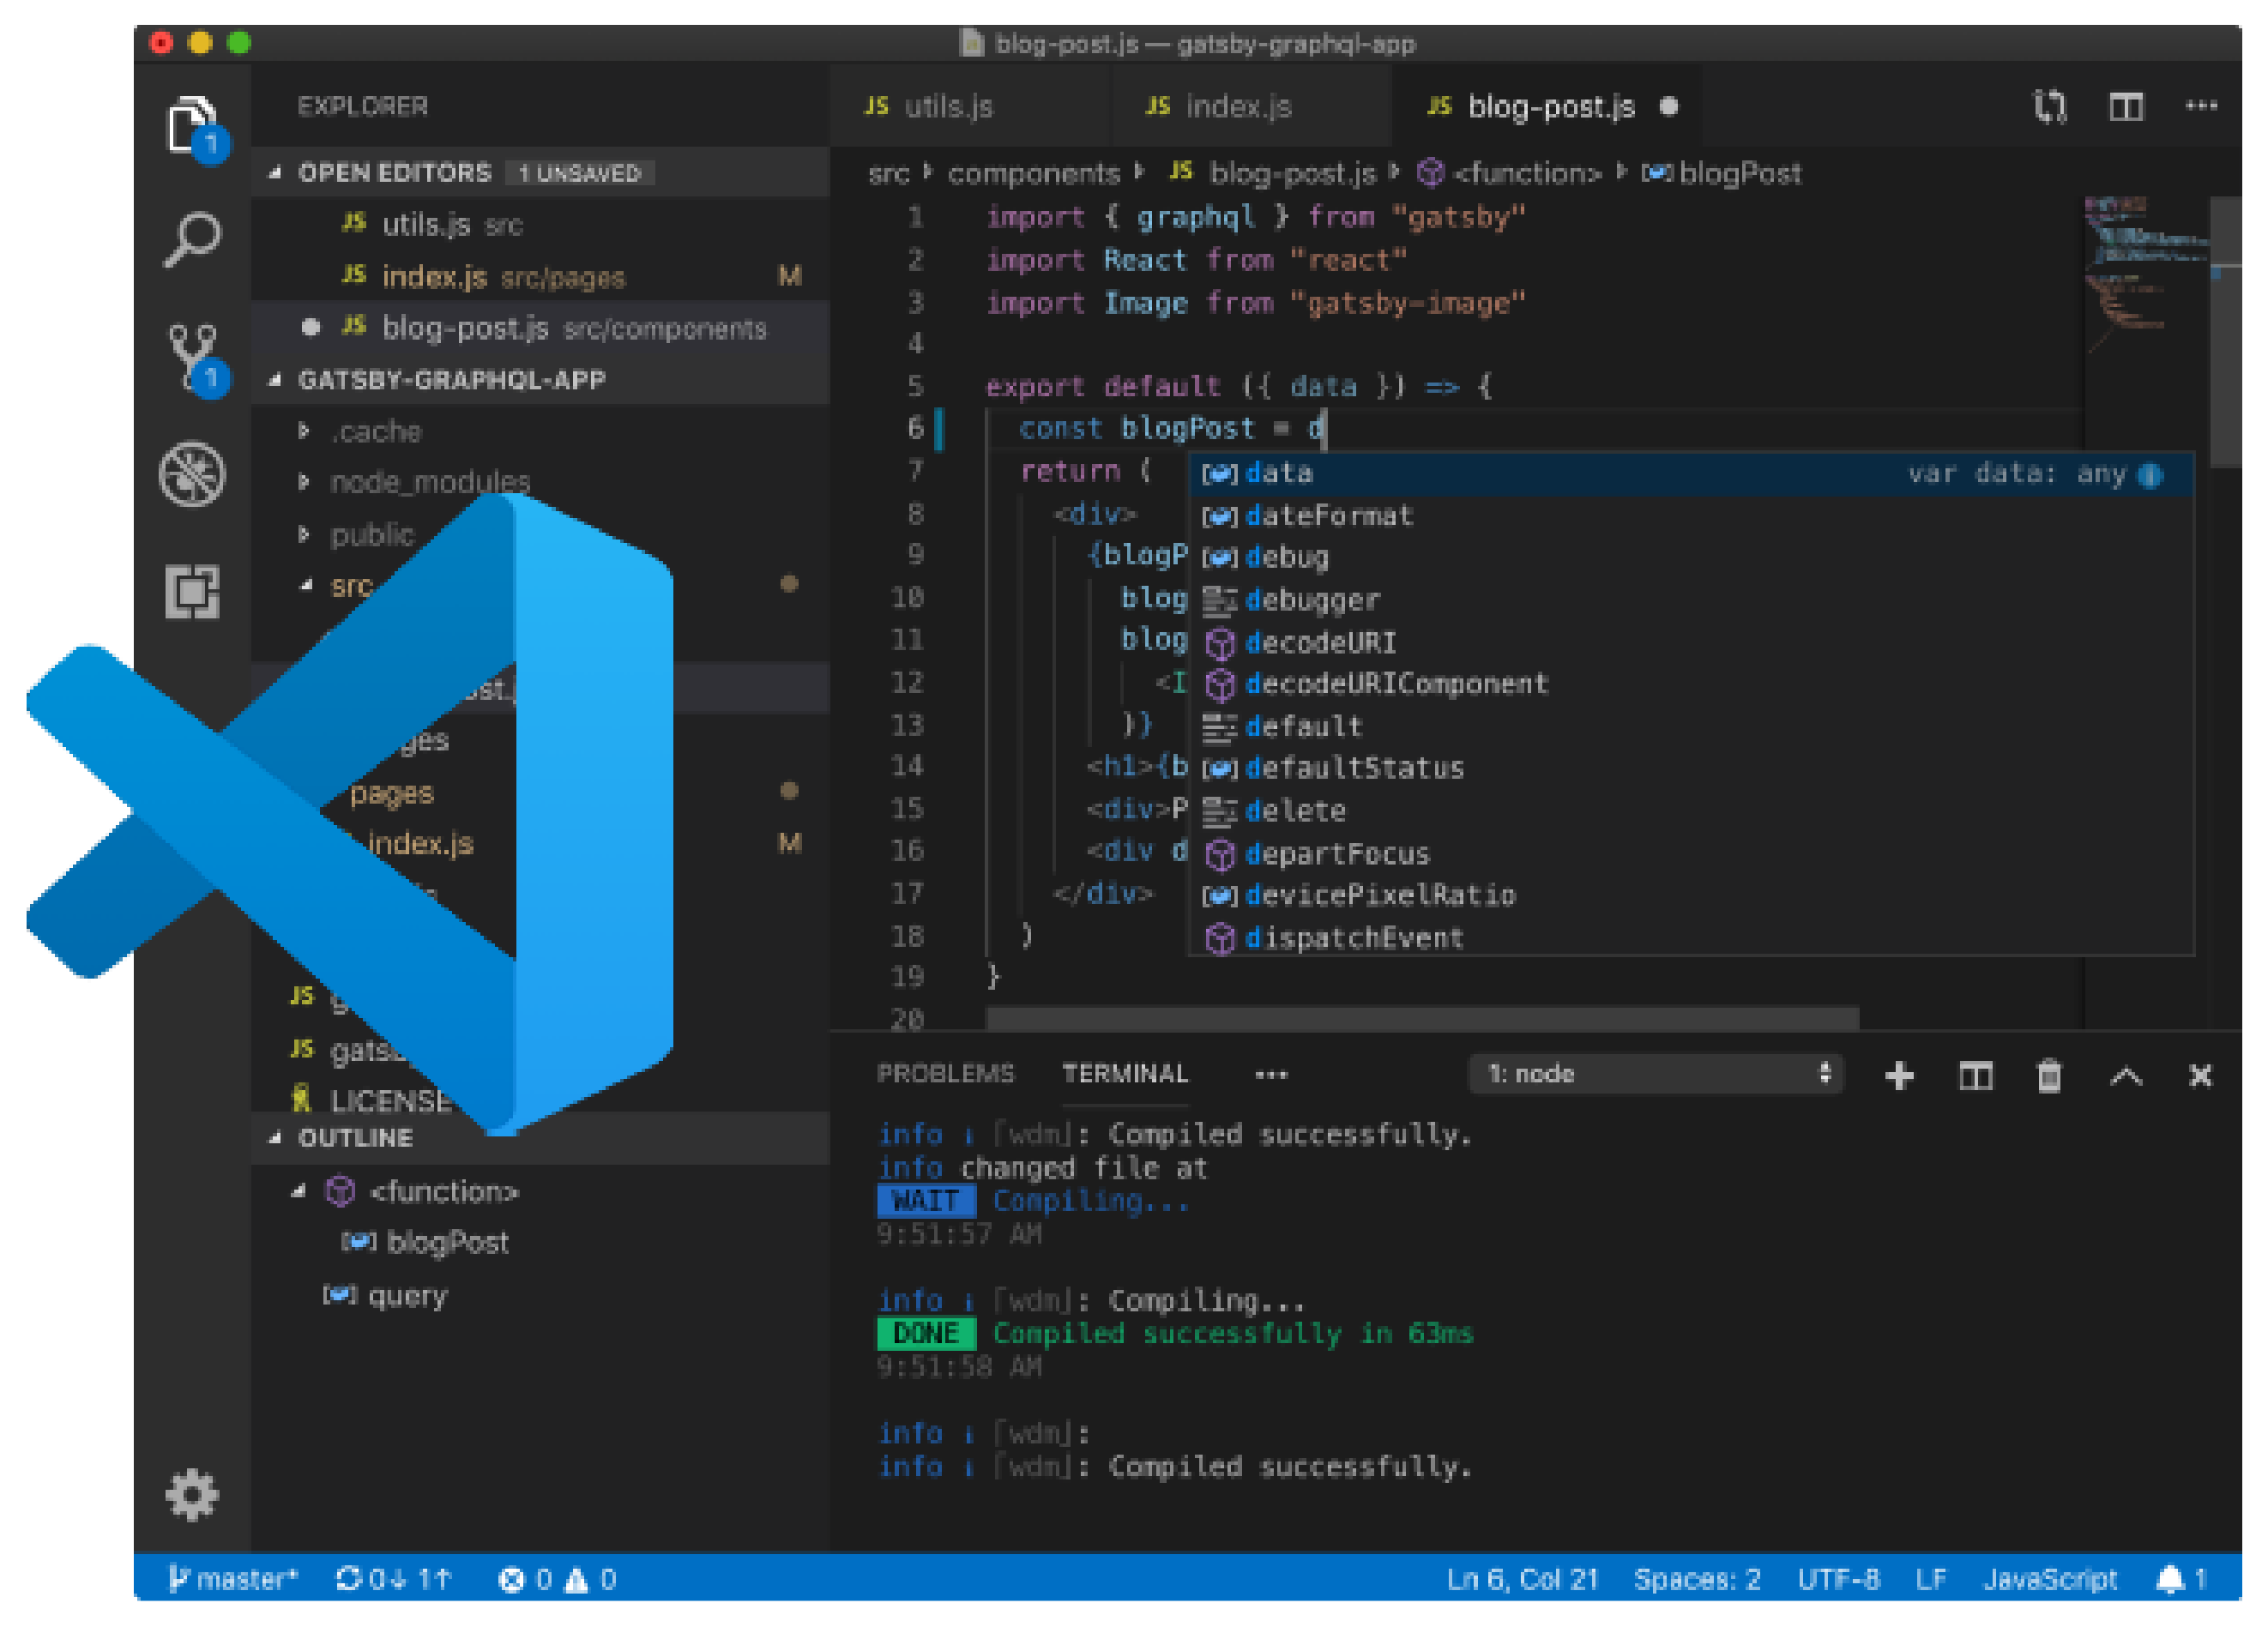This screenshot has width=2268, height=1627.
Task: Add a new terminal with plus icon
Action: pos(1898,1075)
